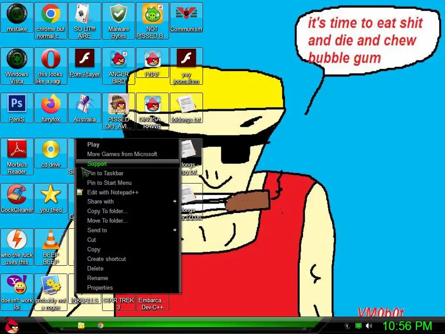Choose 'Play' in the context menu
Viewport: 445px width, 334px height.
pos(127,144)
